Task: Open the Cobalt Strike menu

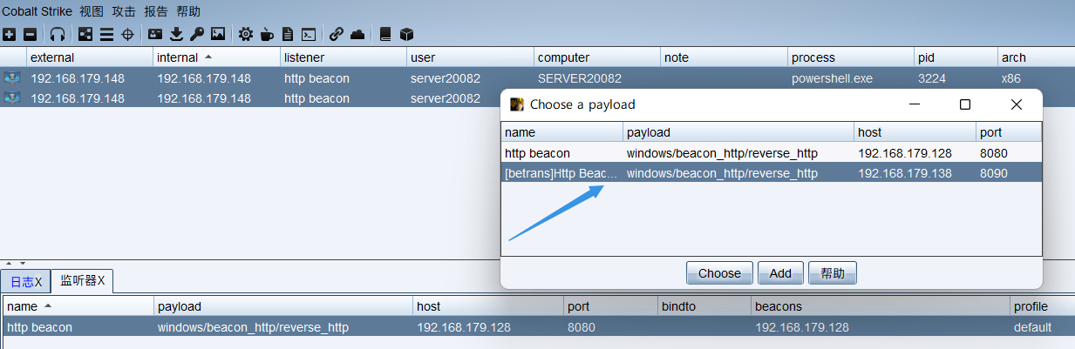Action: 37,11
